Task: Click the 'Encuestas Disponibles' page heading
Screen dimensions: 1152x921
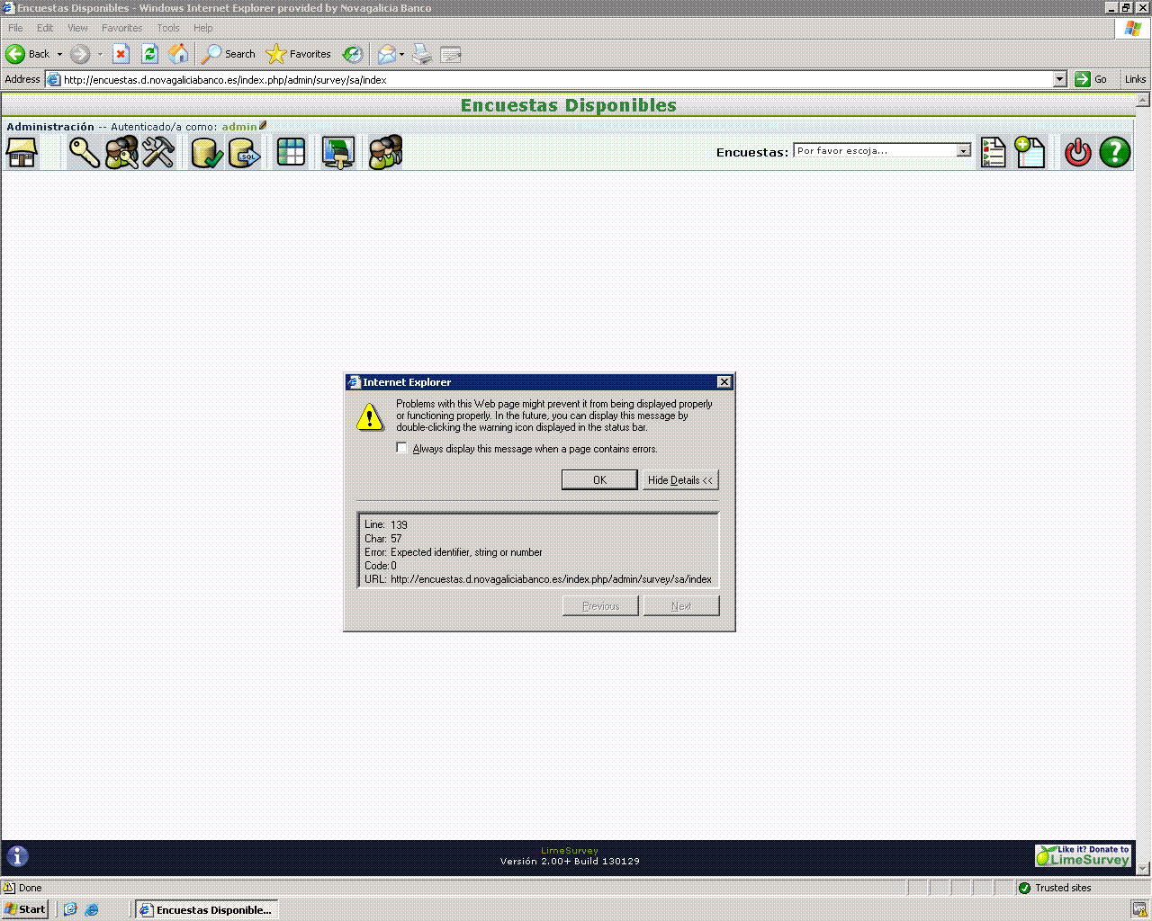Action: pyautogui.click(x=569, y=105)
